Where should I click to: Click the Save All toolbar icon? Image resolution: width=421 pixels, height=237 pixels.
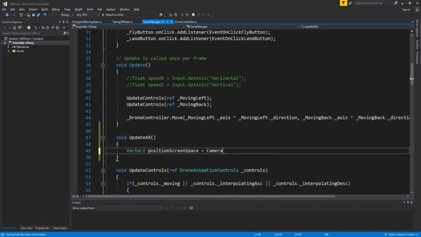click(38, 14)
